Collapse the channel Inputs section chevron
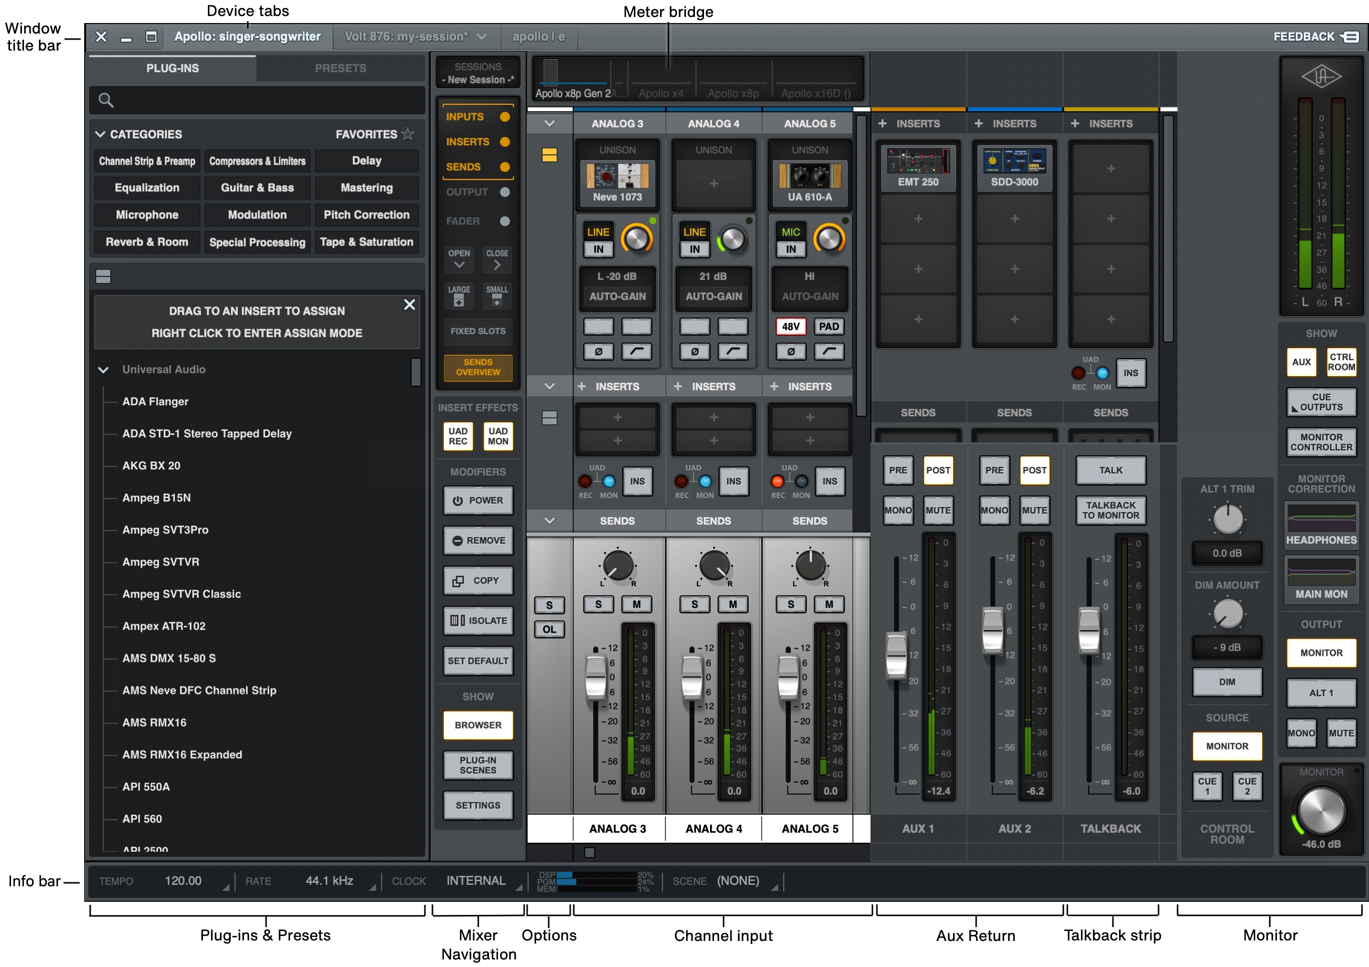1369x967 pixels. (550, 123)
